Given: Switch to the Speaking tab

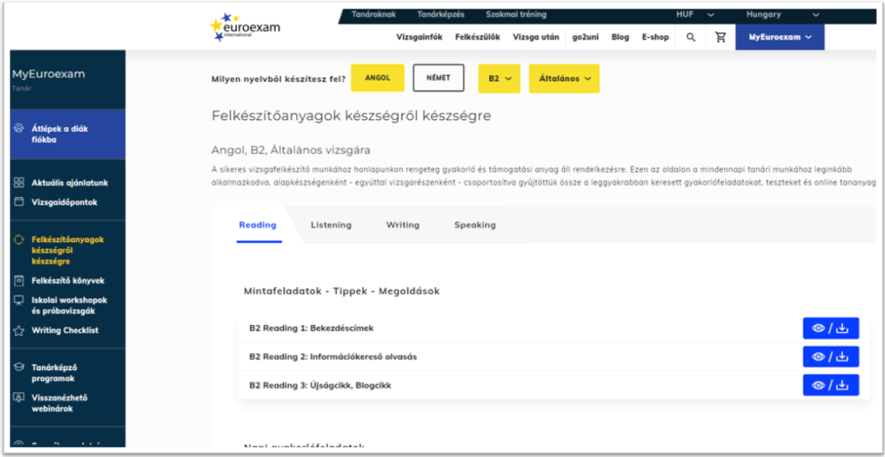Looking at the screenshot, I should click(x=474, y=225).
